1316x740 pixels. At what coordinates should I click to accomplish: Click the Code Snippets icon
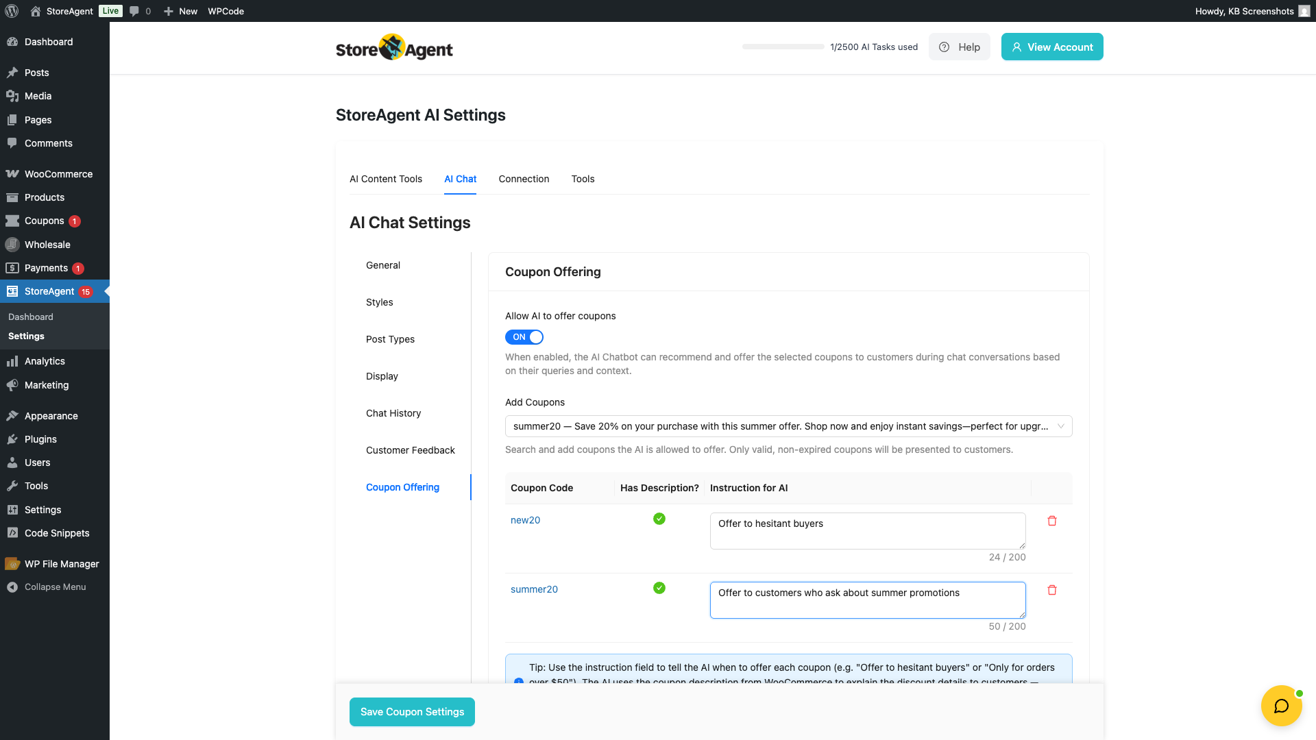(12, 533)
